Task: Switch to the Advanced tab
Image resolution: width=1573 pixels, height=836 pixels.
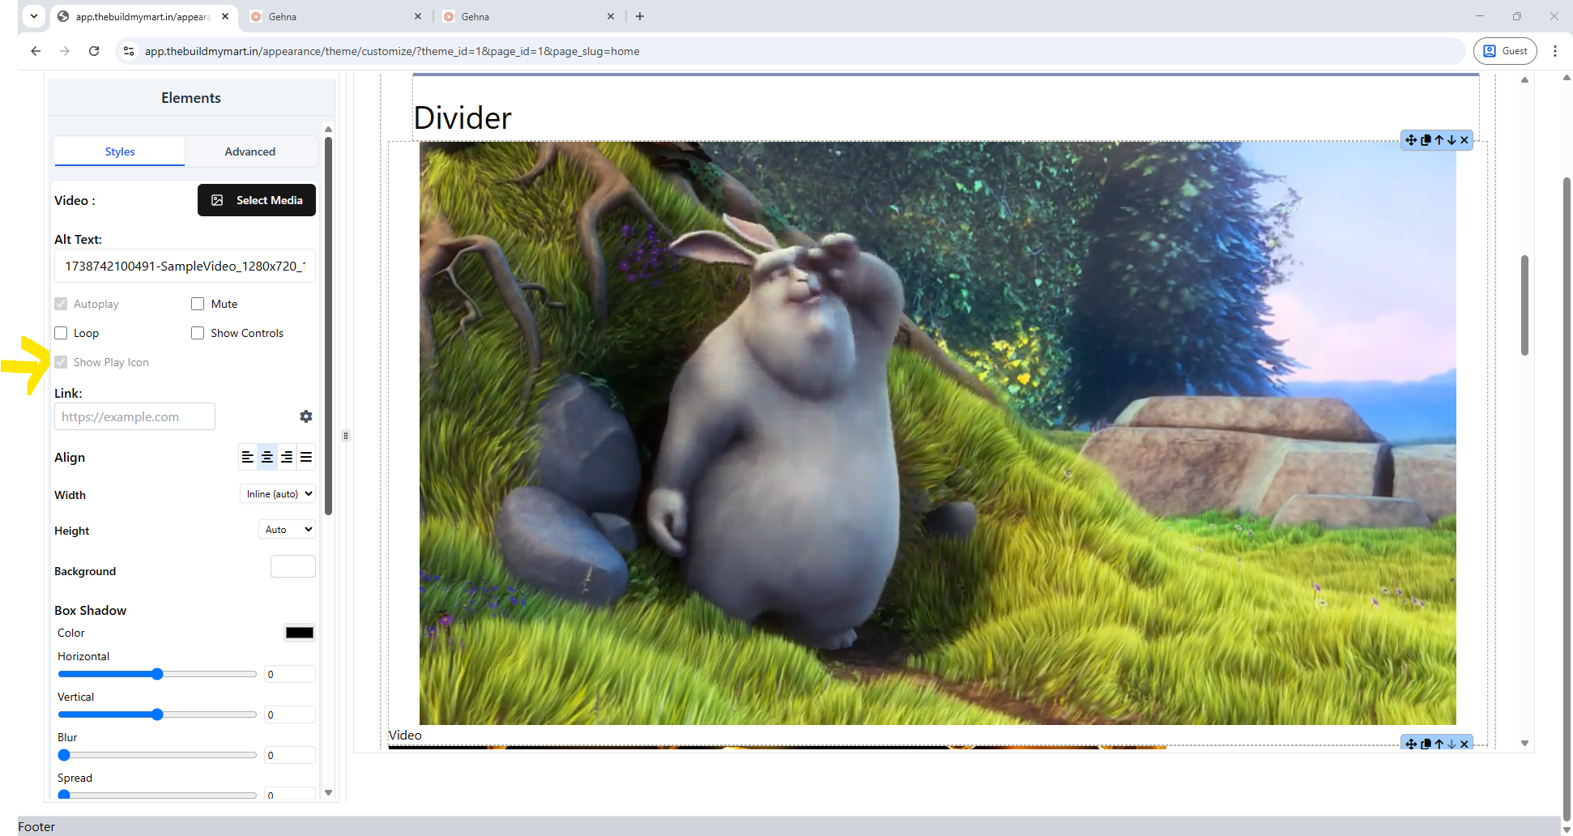Action: (x=250, y=151)
